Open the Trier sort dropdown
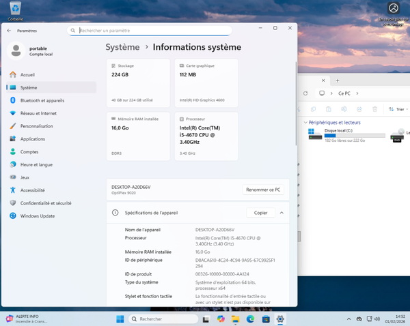410x326 pixels. (x=396, y=109)
